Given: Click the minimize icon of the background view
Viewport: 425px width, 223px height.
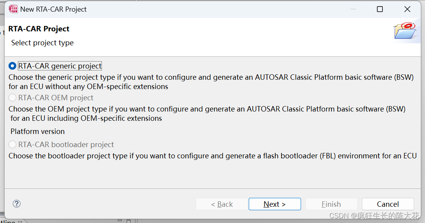Looking at the screenshot, I should pos(119,221).
